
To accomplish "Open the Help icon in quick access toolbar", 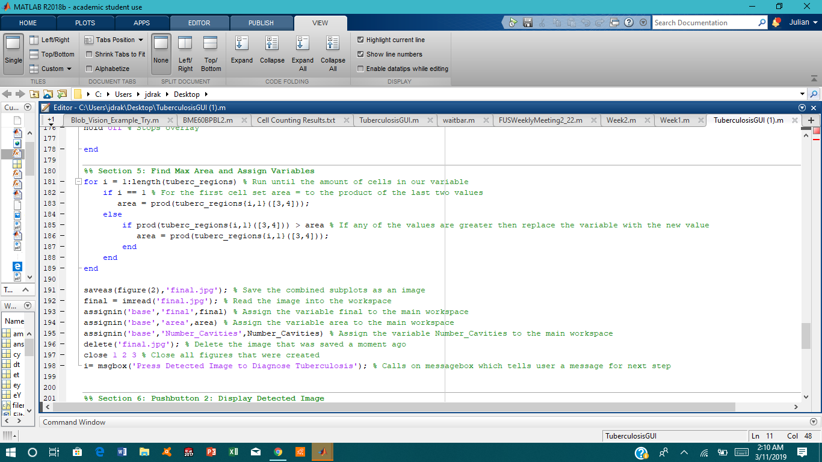I will [629, 23].
